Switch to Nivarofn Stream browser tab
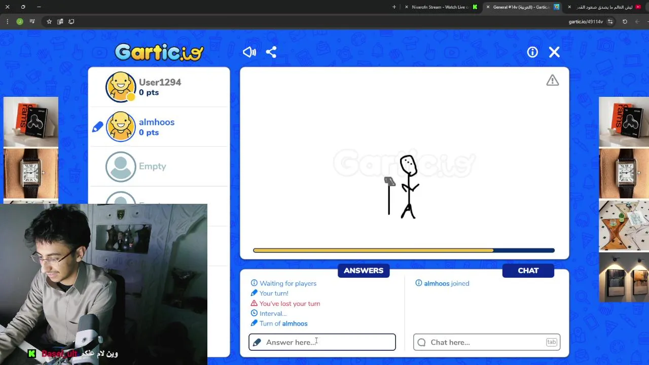This screenshot has height=365, width=649. (440, 7)
